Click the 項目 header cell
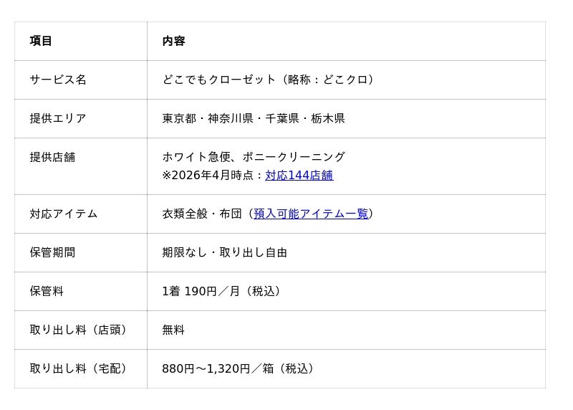This screenshot has height=410, width=573. [x=41, y=41]
